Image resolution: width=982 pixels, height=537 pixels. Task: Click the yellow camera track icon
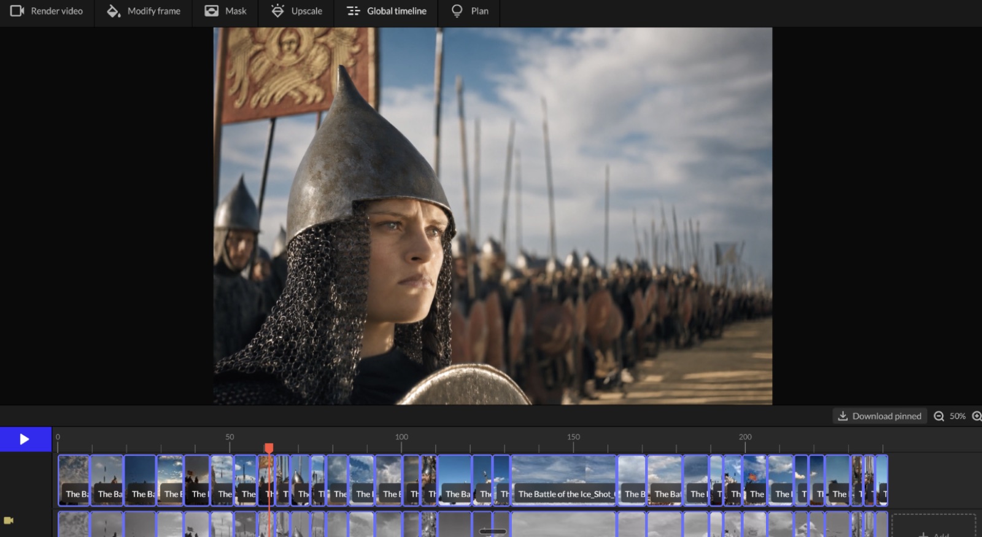pos(9,520)
